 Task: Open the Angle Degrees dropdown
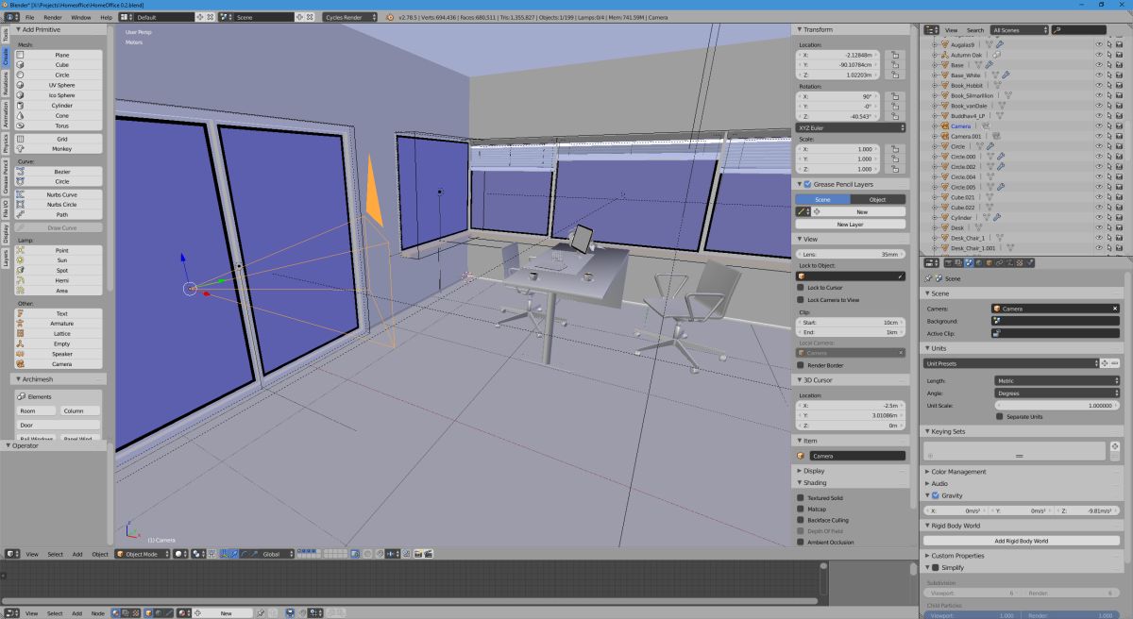(x=1056, y=393)
